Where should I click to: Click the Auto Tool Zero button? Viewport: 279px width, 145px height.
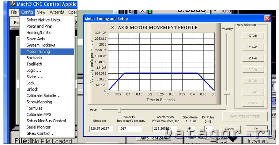point(153,138)
